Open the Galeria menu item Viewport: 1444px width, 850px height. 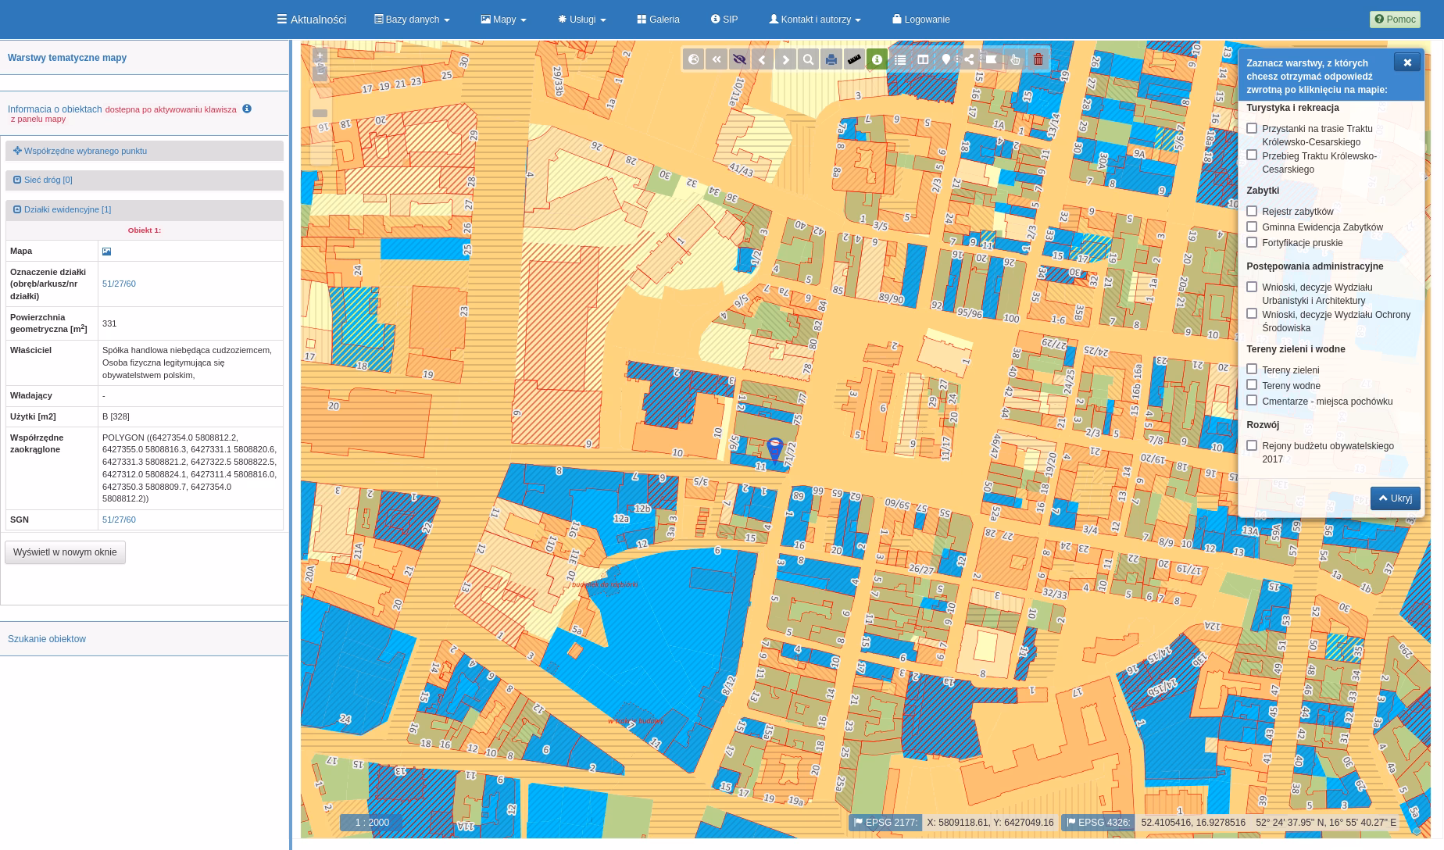point(658,20)
